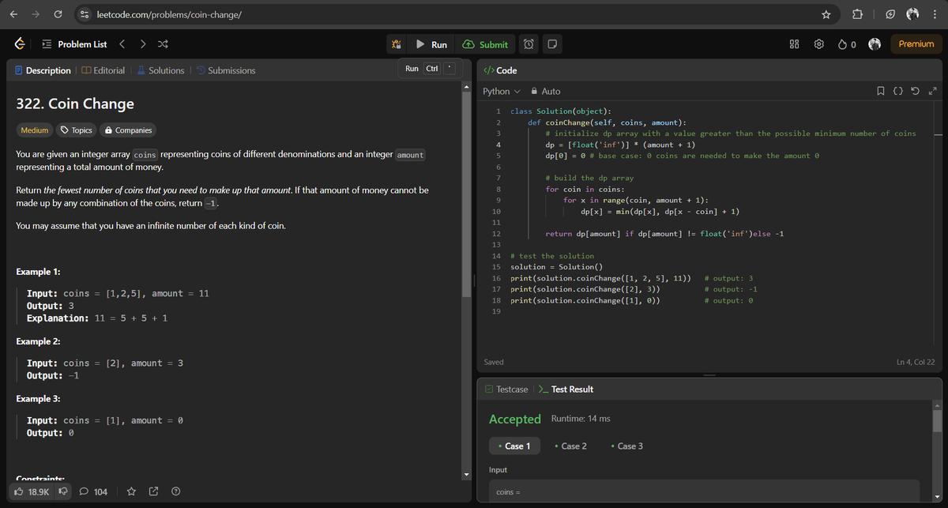Maximize the code editor with expand icon

(x=931, y=92)
